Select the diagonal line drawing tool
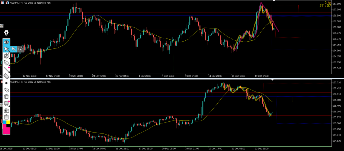344x151 pixels. click(6, 70)
